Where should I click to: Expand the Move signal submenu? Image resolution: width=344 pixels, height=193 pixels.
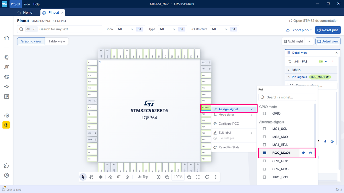(x=233, y=115)
